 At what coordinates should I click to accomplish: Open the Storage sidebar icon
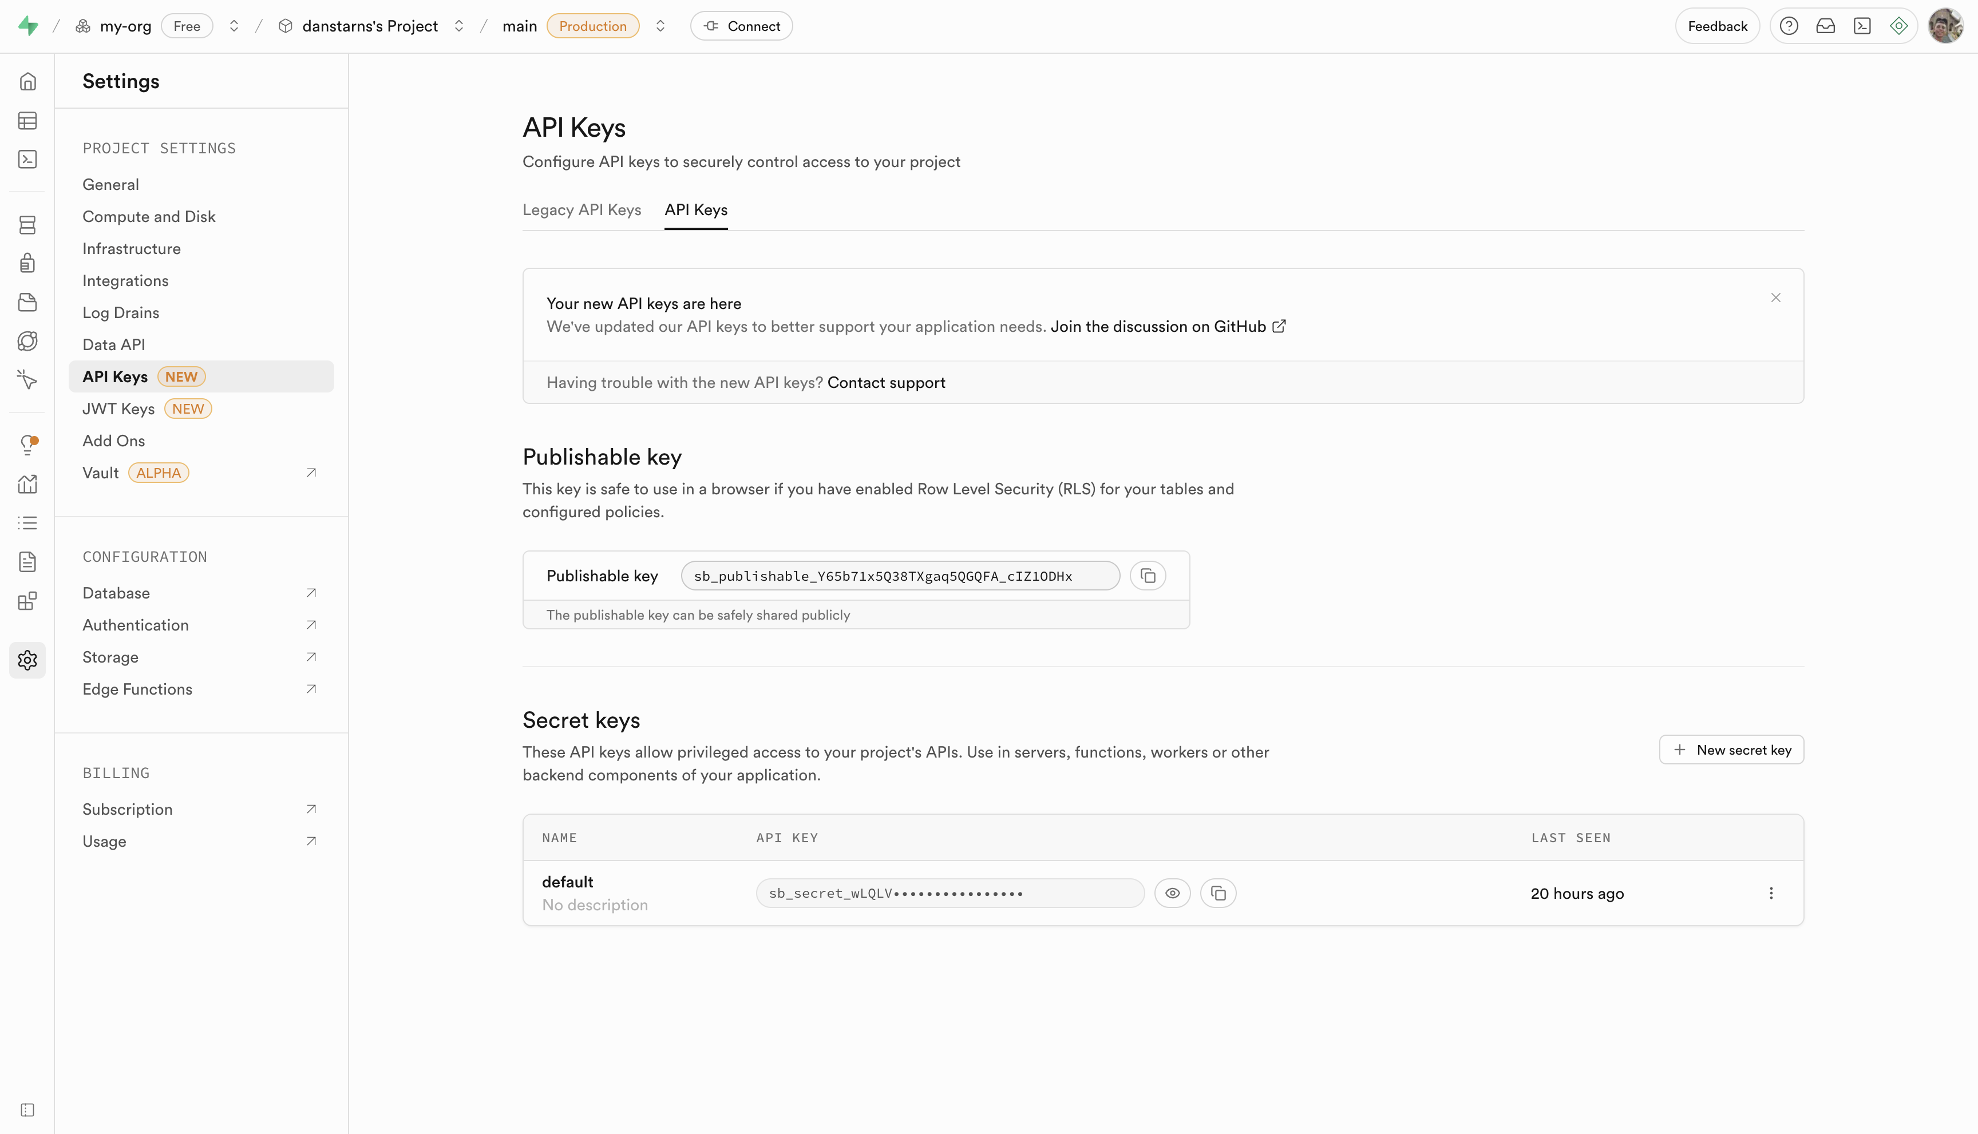[x=27, y=302]
